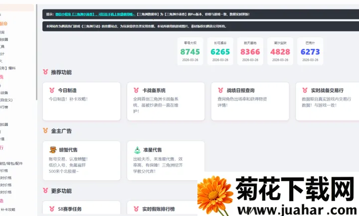
Task: Select the highlighted top item in sidebar
Action: [16, 8]
